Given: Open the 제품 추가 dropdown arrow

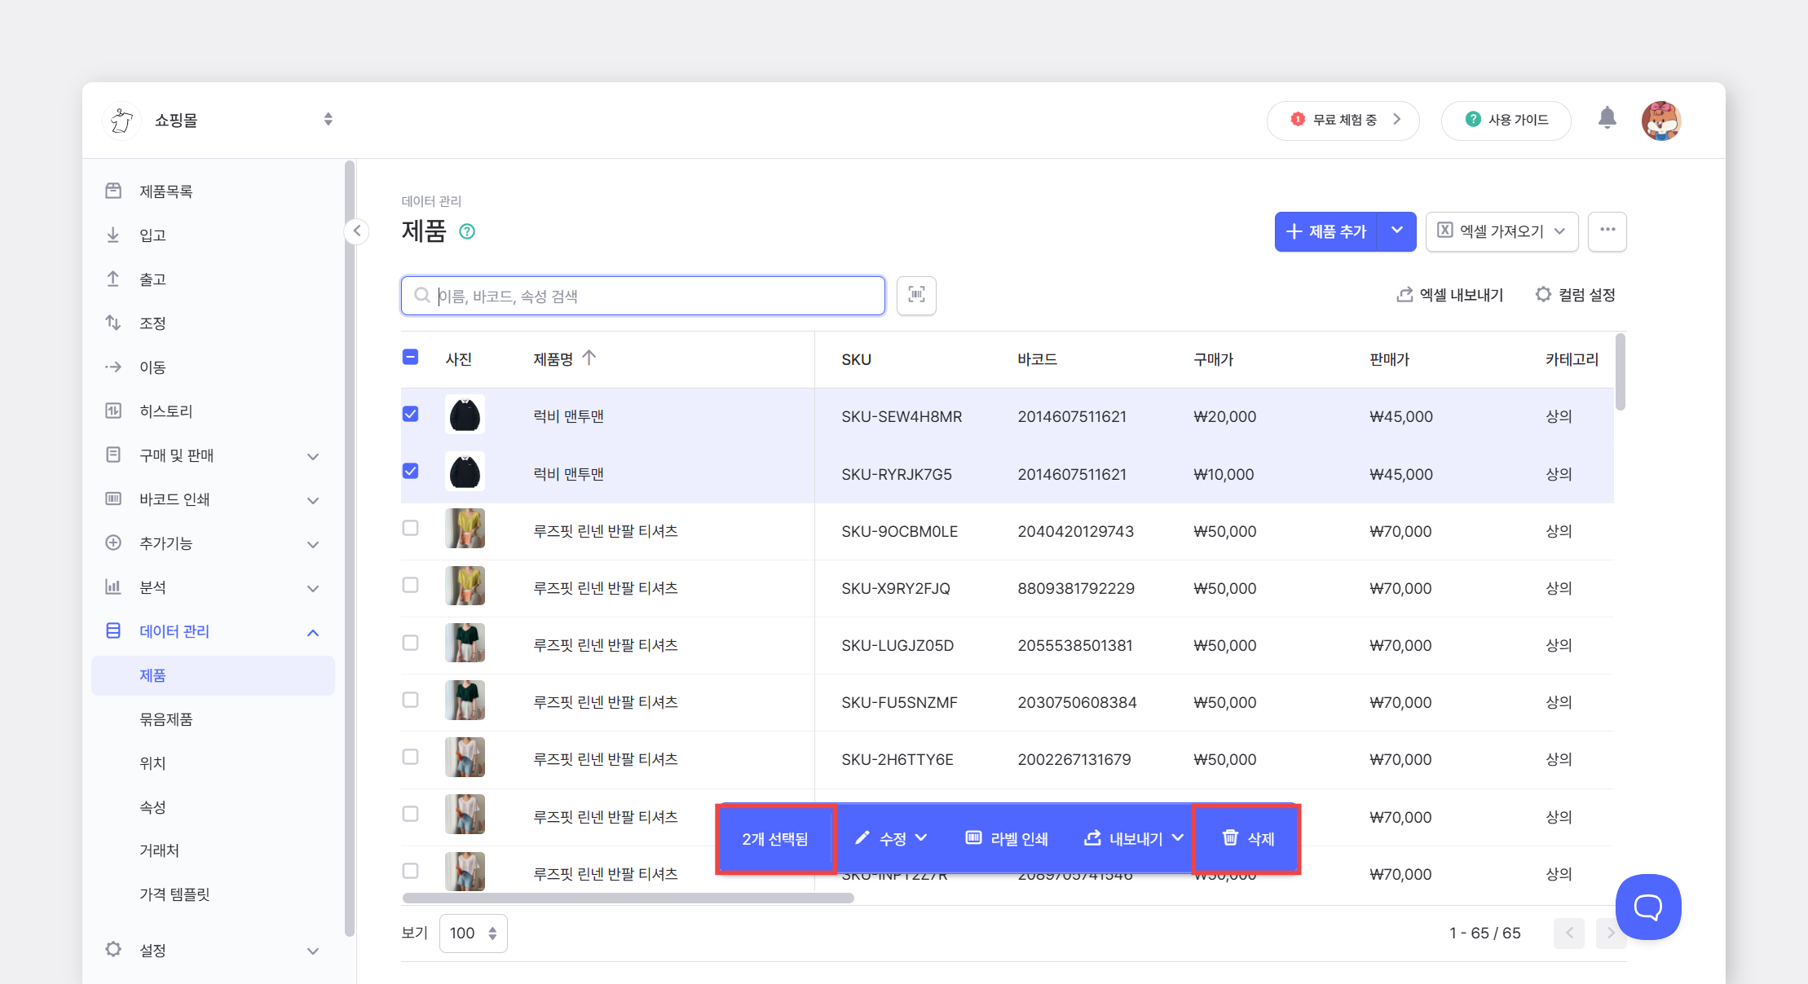Looking at the screenshot, I should click(1397, 231).
